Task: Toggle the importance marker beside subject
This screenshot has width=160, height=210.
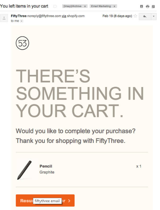Action: point(55,6)
